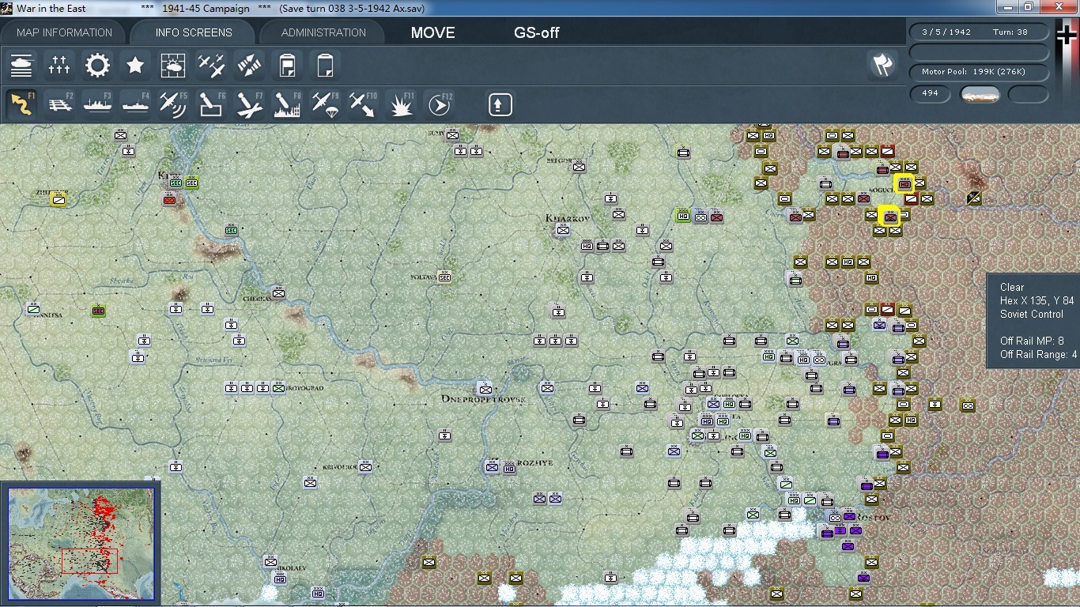The width and height of the screenshot is (1080, 607).
Task: Select the SEC counter beside Poltava
Action: 444,277
